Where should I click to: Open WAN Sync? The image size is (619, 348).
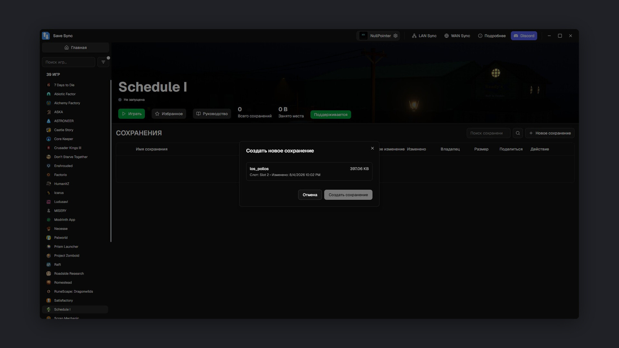click(x=457, y=36)
